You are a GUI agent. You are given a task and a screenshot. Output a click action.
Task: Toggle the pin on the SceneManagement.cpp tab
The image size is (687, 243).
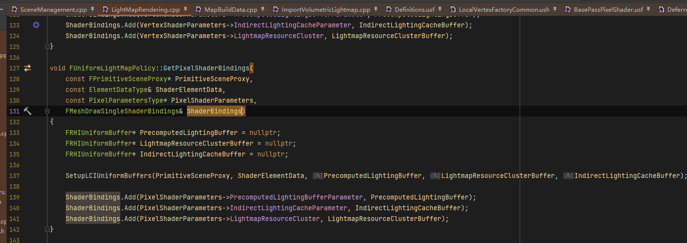click(x=92, y=9)
